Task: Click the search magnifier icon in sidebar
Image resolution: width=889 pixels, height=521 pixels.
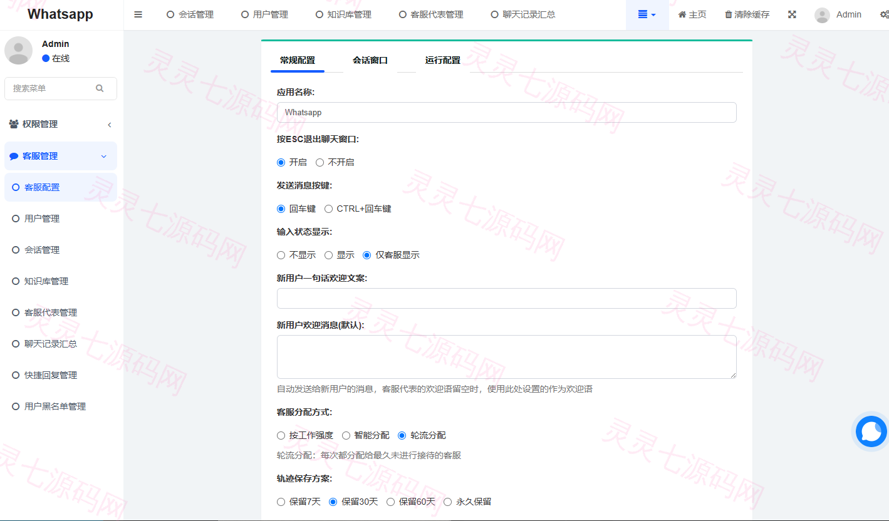Action: pos(100,88)
